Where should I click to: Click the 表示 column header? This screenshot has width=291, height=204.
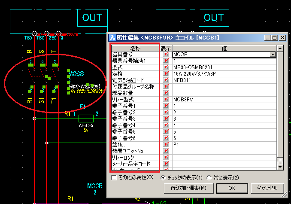tap(166, 48)
